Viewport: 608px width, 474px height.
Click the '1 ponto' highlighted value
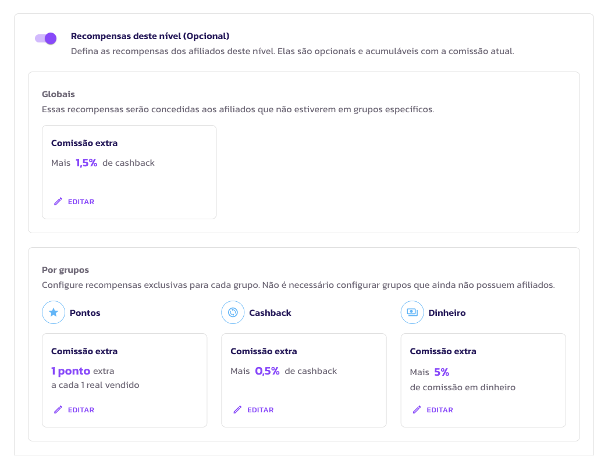pyautogui.click(x=70, y=371)
